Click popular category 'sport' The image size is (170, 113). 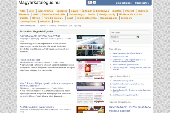70,26
